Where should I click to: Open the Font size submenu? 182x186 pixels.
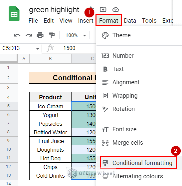click(x=139, y=129)
